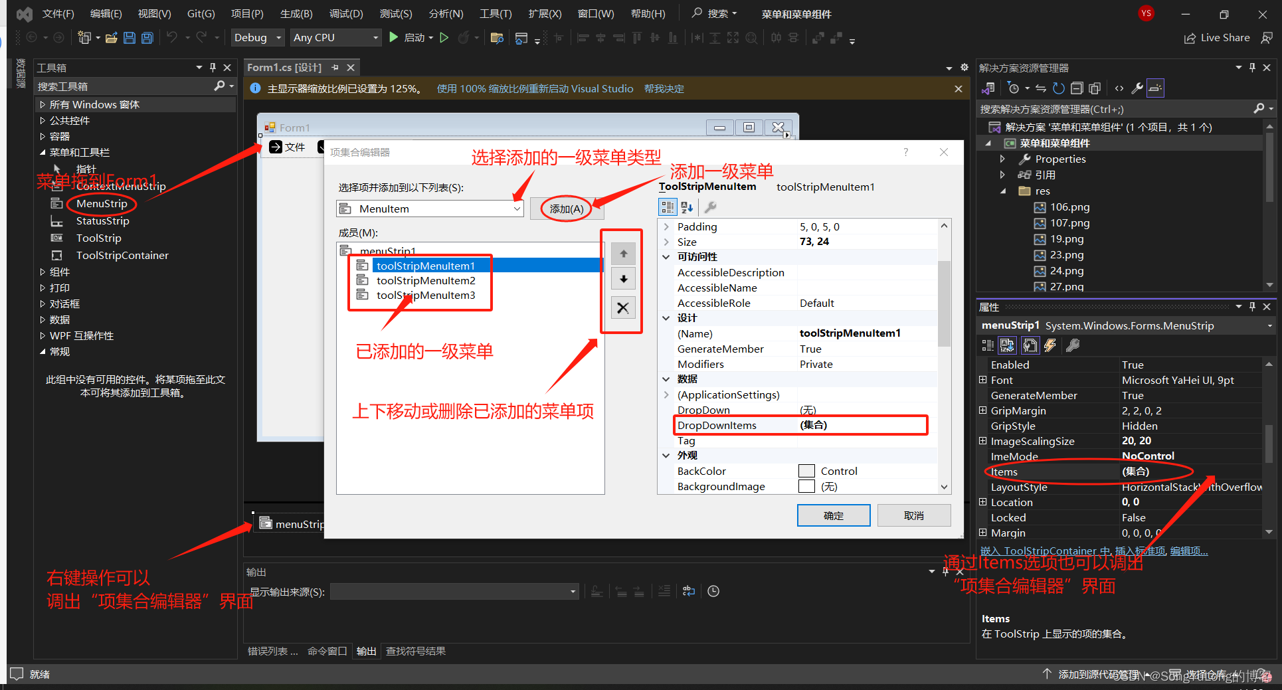Collapse the 菜单和工具栏 toolbox group
Image resolution: width=1282 pixels, height=690 pixels.
click(43, 152)
